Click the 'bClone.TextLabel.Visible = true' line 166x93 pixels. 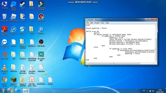[125, 44]
